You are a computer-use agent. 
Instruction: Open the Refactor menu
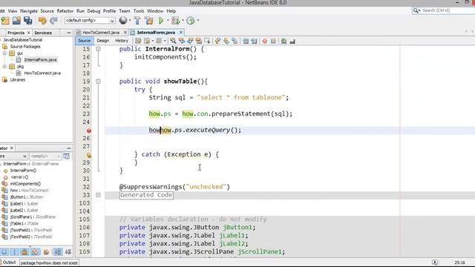[x=65, y=11]
